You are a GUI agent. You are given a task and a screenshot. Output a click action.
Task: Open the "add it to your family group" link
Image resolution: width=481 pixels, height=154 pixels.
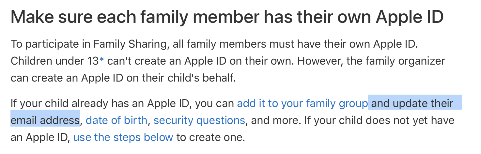tap(302, 103)
